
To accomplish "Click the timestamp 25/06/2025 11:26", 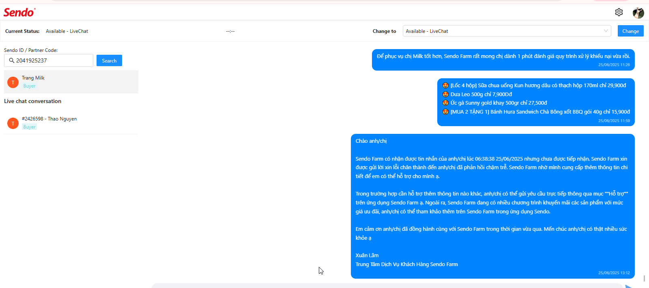I will pyautogui.click(x=614, y=65).
